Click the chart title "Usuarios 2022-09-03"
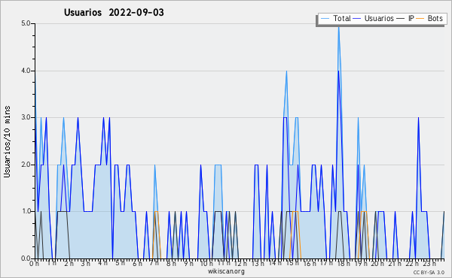 click(x=114, y=13)
